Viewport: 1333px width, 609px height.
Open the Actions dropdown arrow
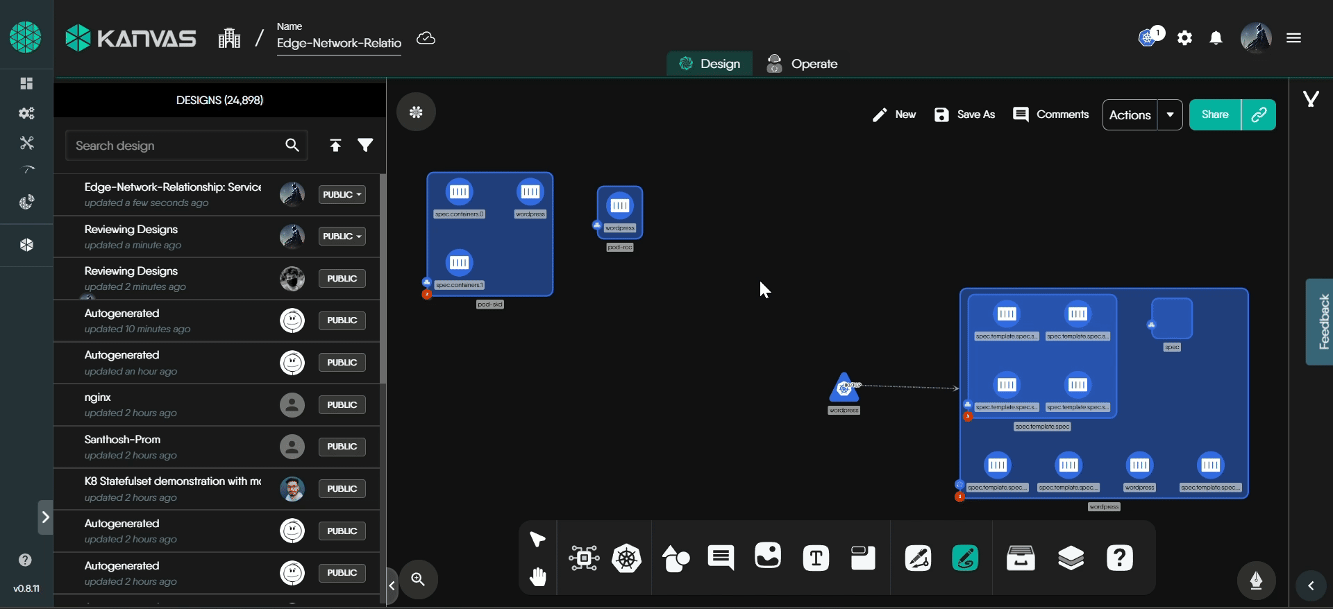[1170, 115]
